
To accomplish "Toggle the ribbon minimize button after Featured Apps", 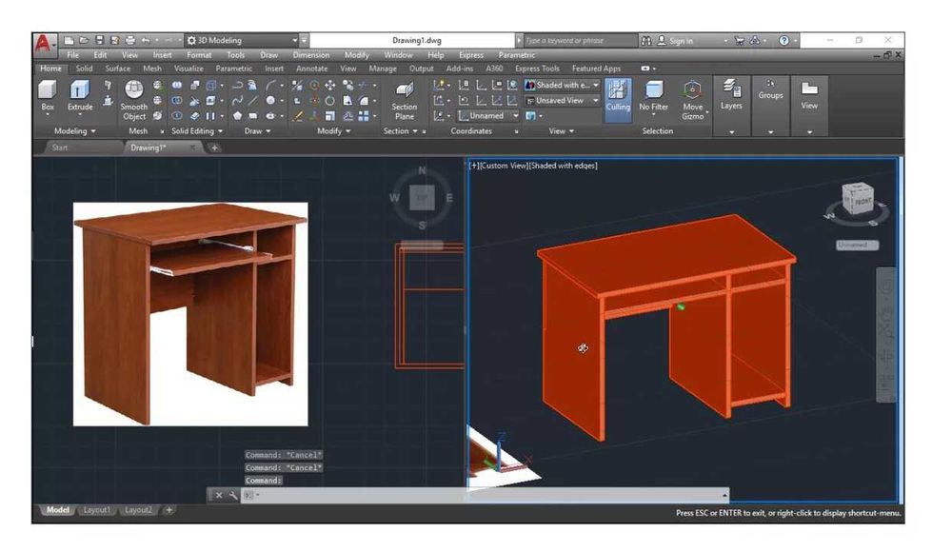I will (x=645, y=69).
